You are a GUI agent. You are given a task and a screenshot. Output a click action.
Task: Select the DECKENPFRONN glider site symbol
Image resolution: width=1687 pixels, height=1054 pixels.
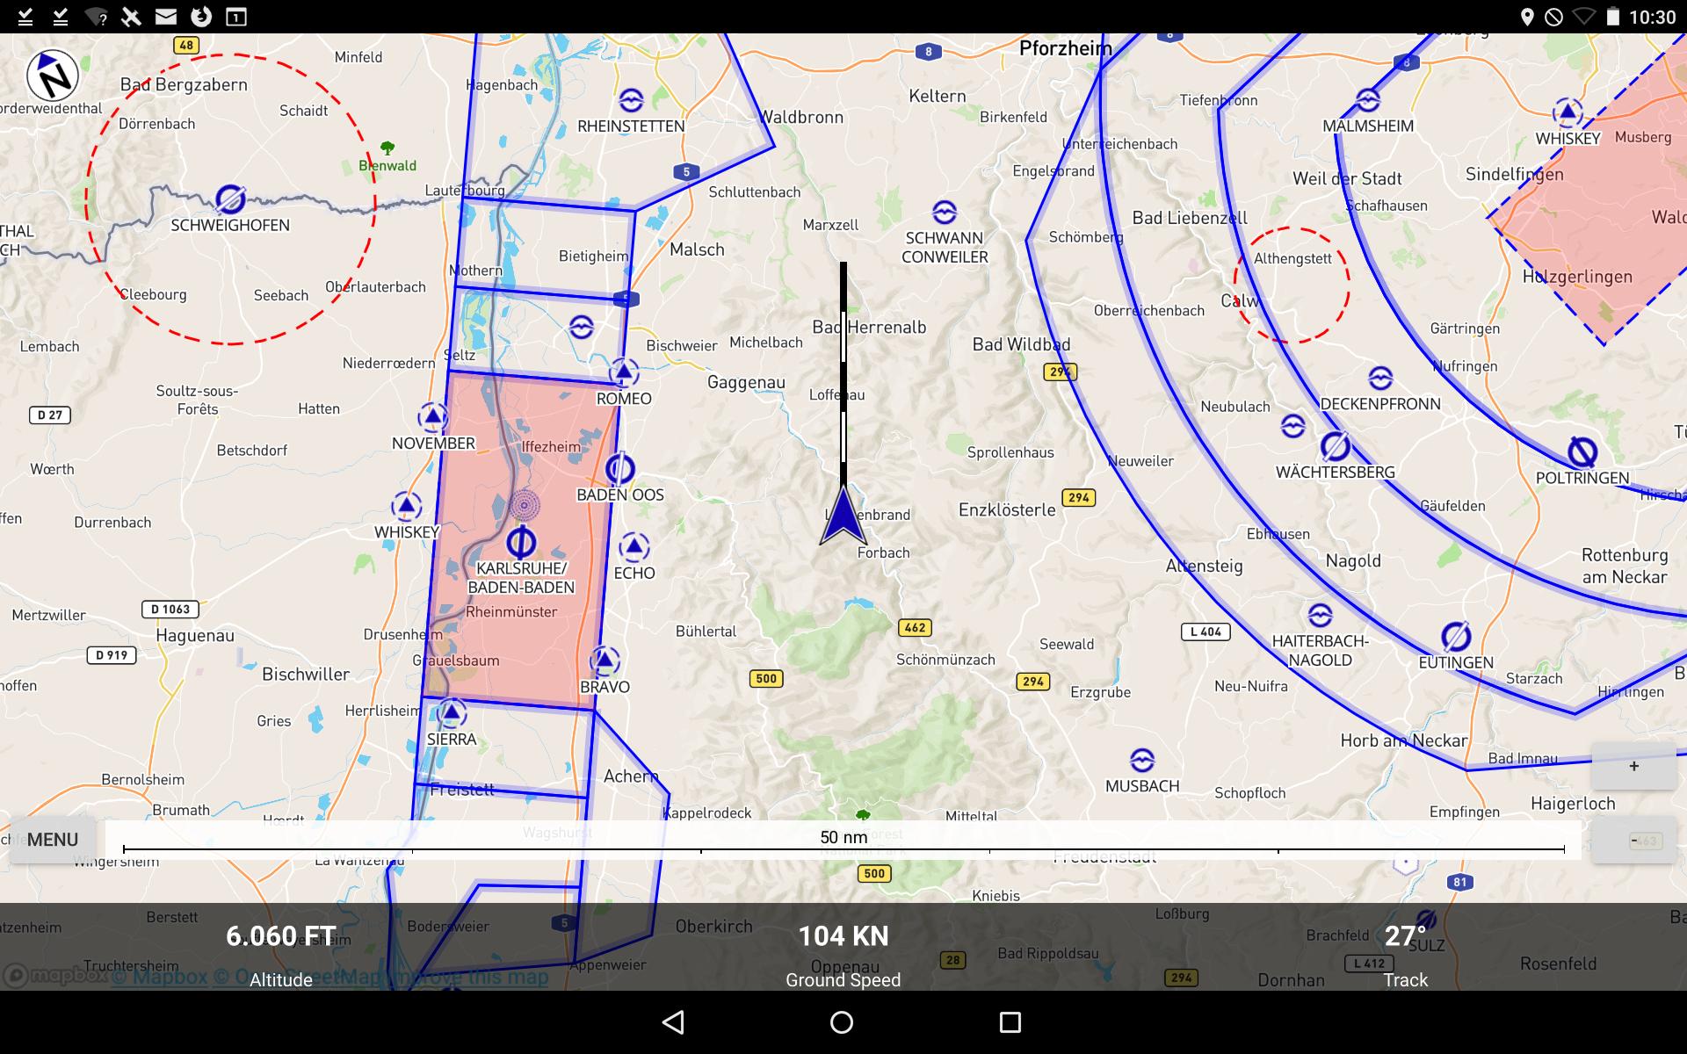(x=1380, y=379)
